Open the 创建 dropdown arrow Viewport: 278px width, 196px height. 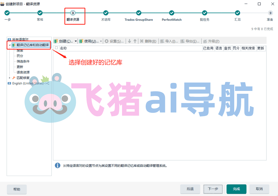[x=76, y=41]
